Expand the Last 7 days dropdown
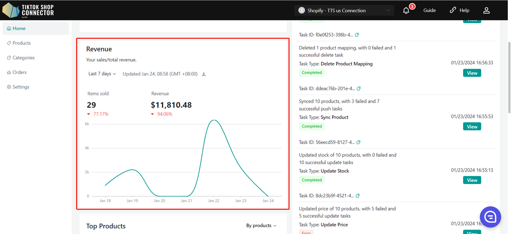The image size is (511, 234). 102,74
